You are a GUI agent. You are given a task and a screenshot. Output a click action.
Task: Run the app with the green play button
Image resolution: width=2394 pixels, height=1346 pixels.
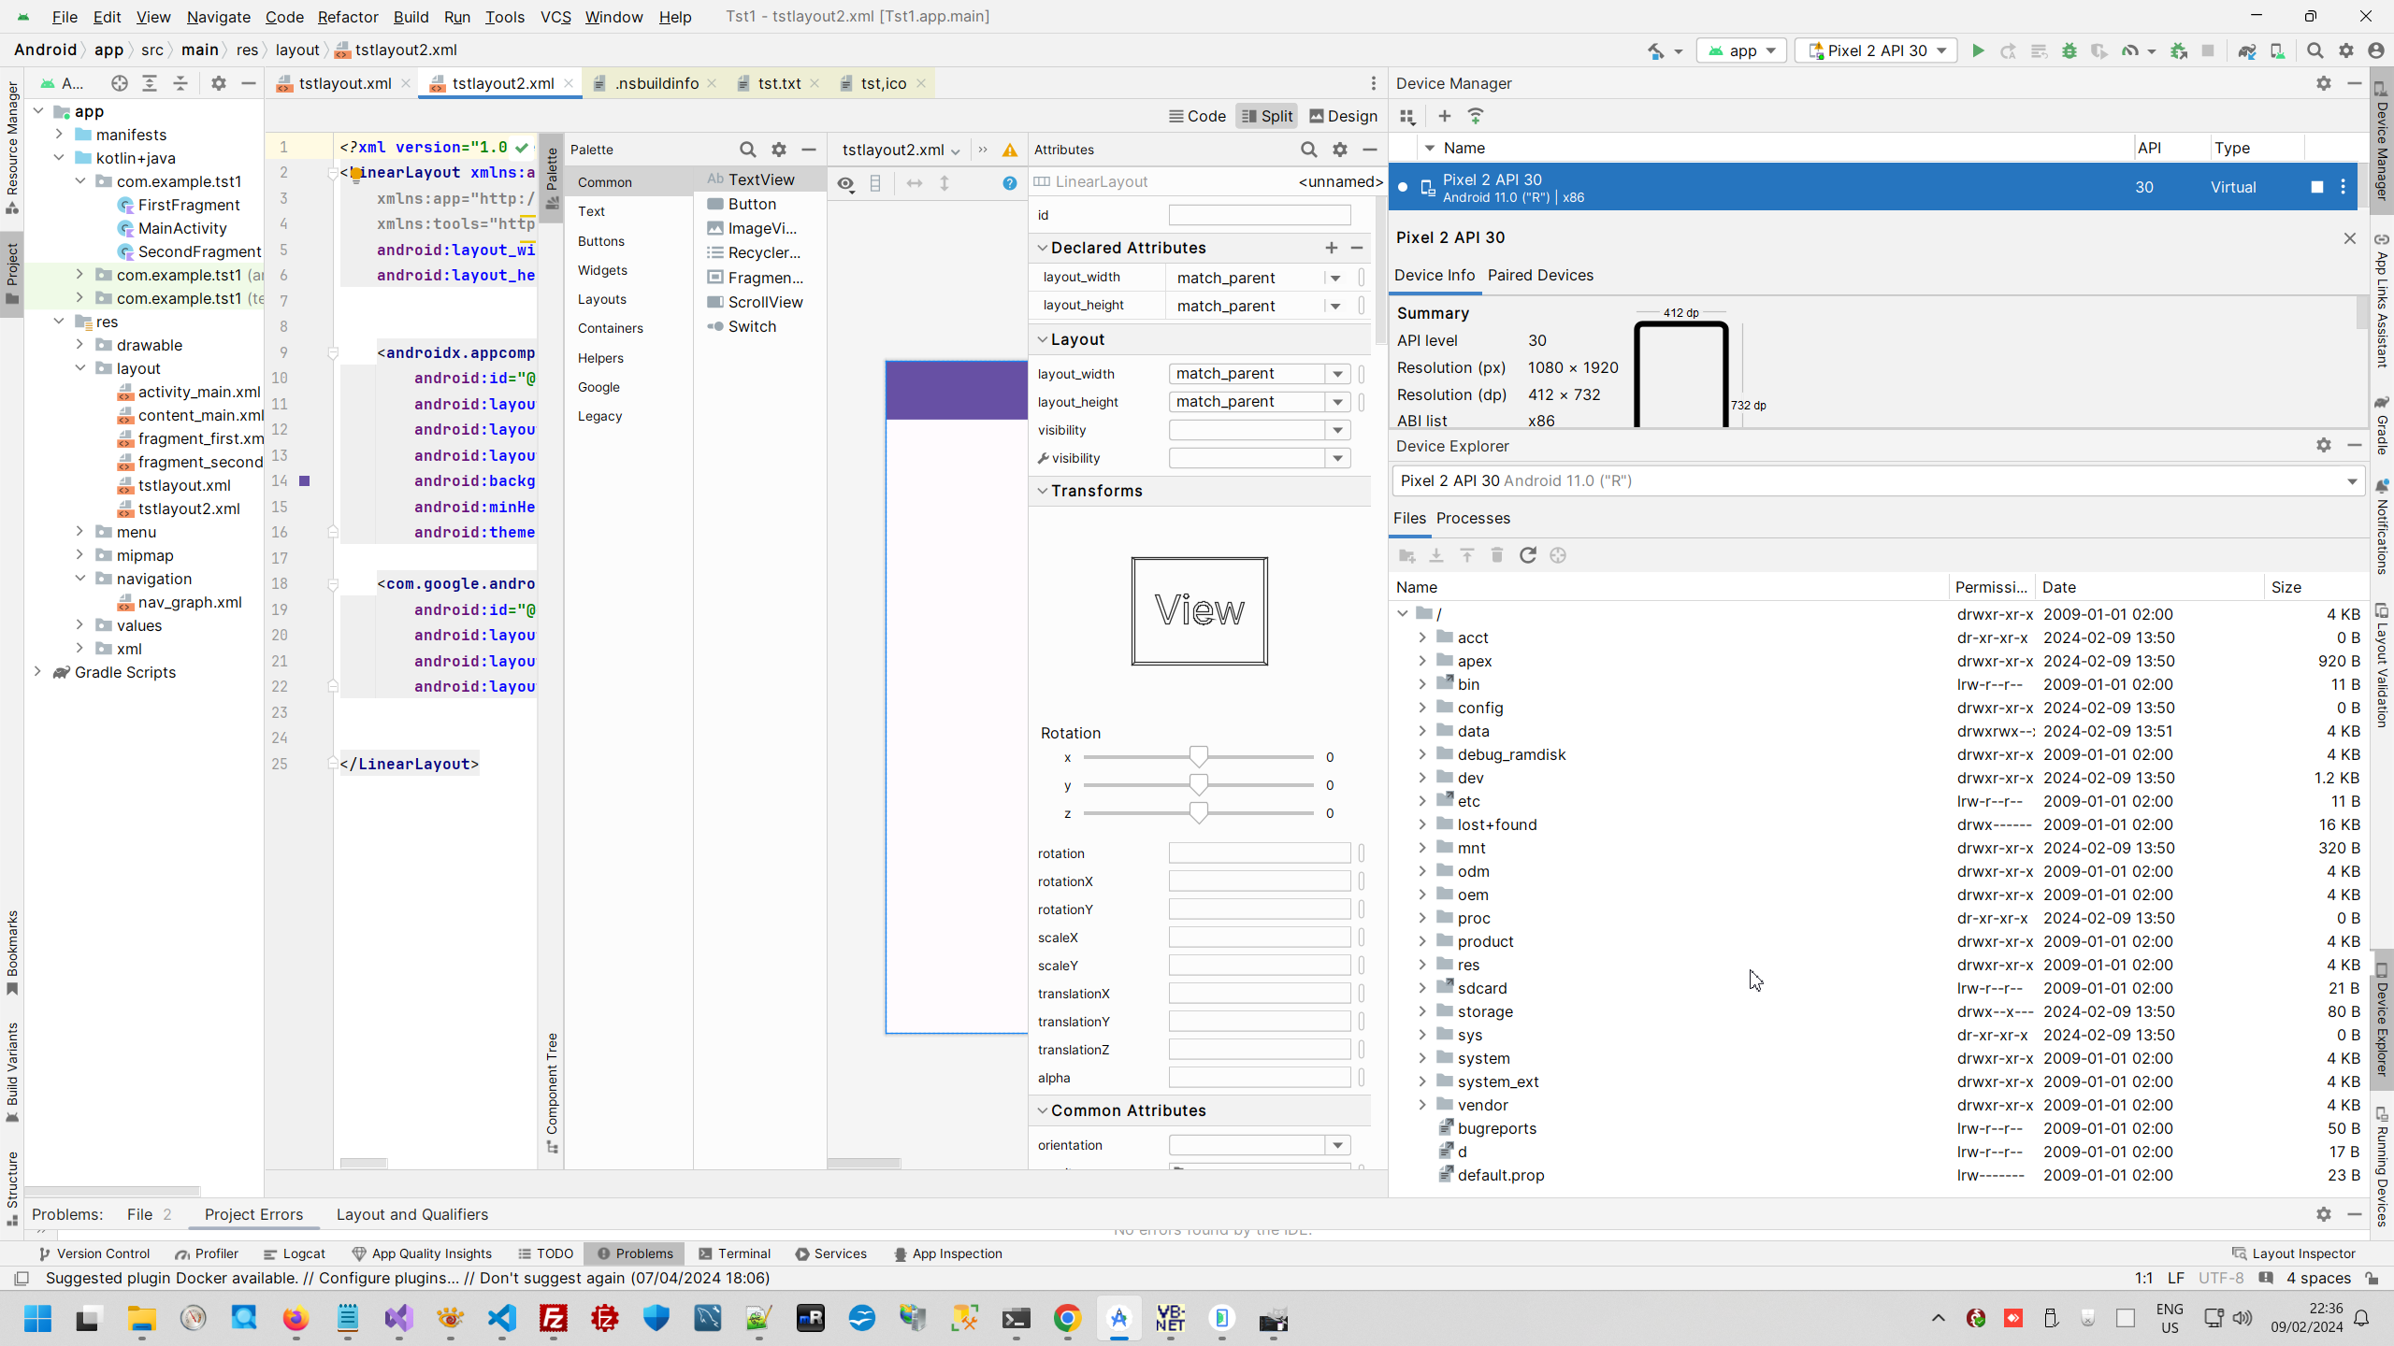coord(1978,50)
